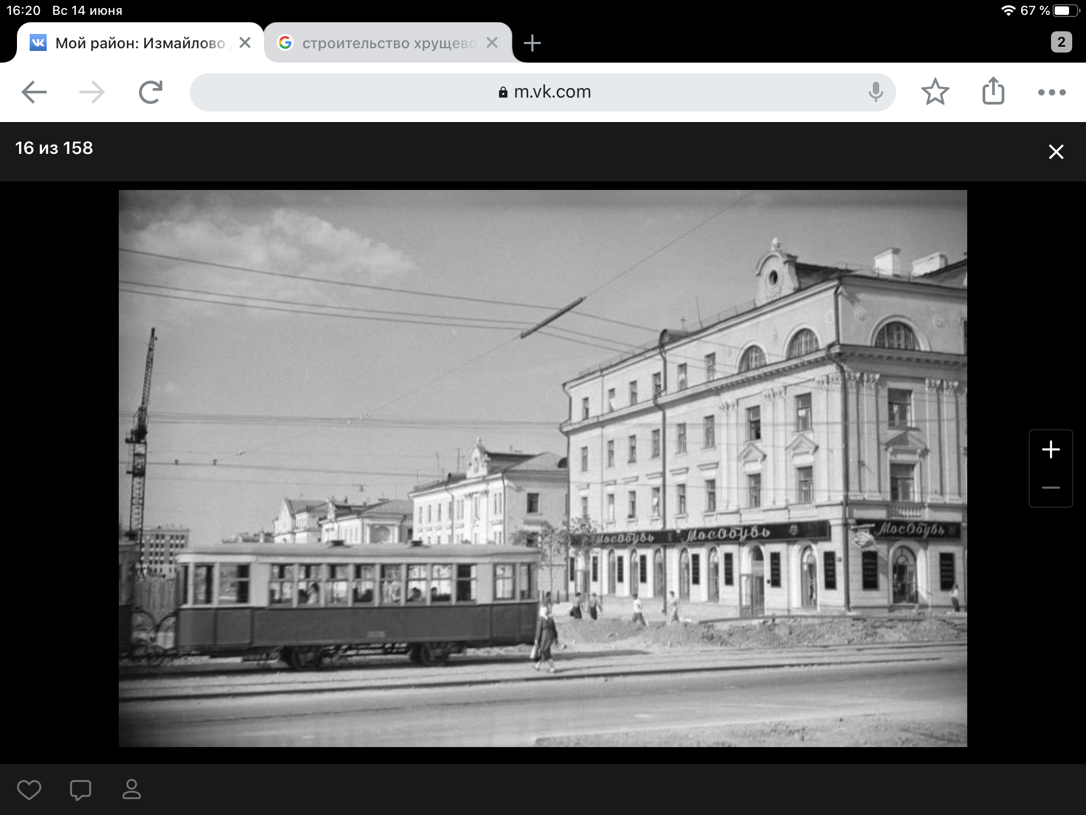The height and width of the screenshot is (815, 1086).
Task: Zoom in with the plus button
Action: pyautogui.click(x=1050, y=450)
